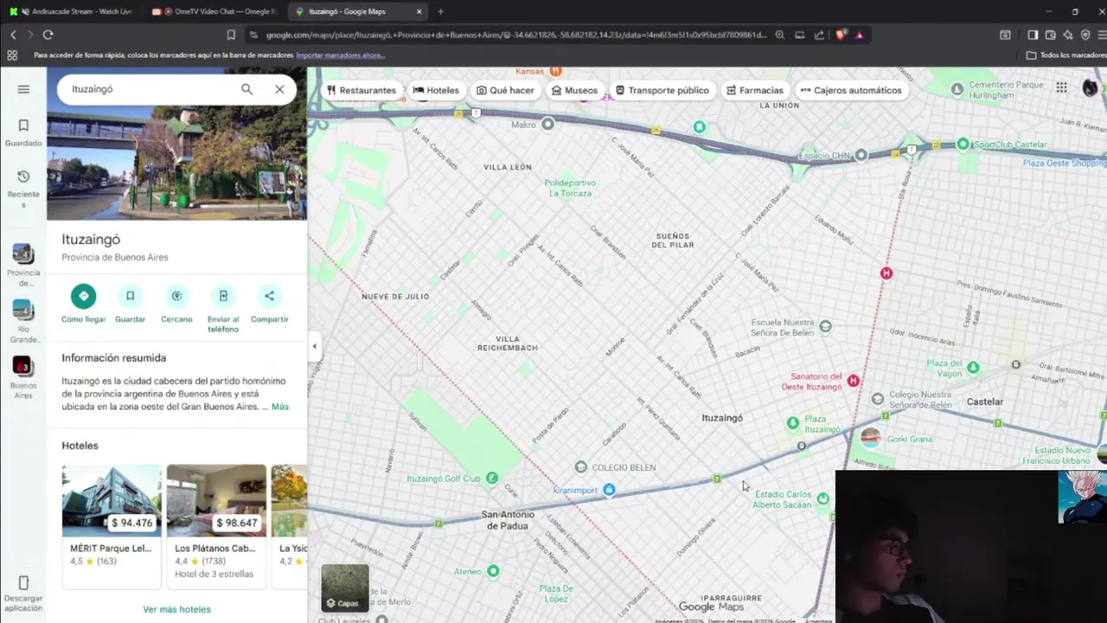Expand summary with Más link
Viewport: 1107px width, 623px height.
click(x=280, y=407)
